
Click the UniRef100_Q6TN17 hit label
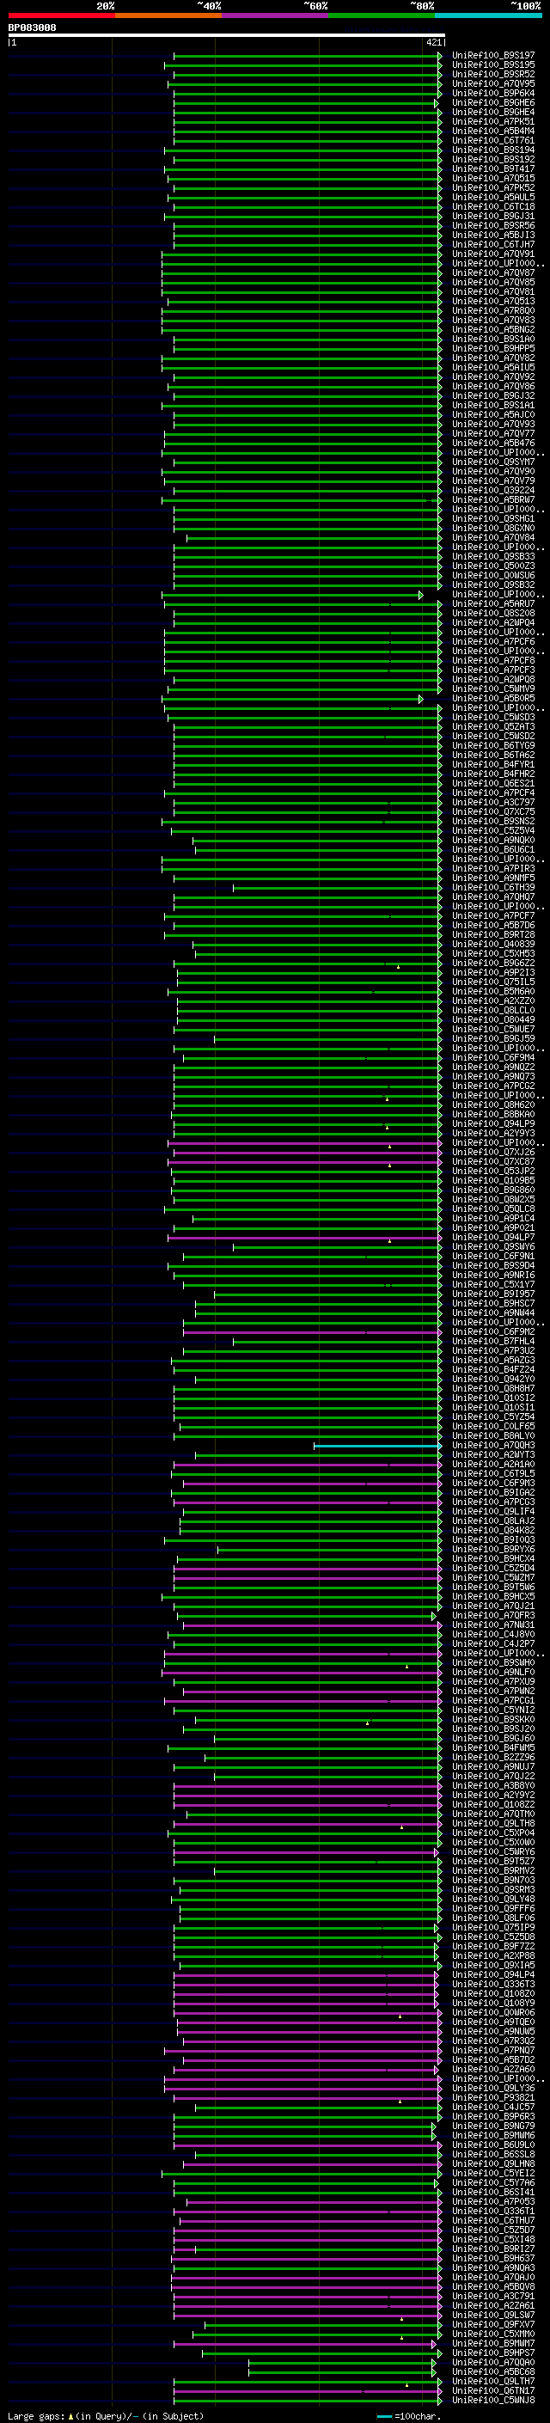(x=493, y=2390)
